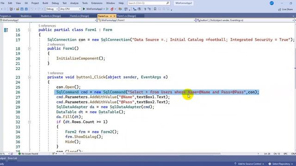Image resolution: width=296 pixels, height=166 pixels.
Task: Open the Error List tab
Action: 12,158
